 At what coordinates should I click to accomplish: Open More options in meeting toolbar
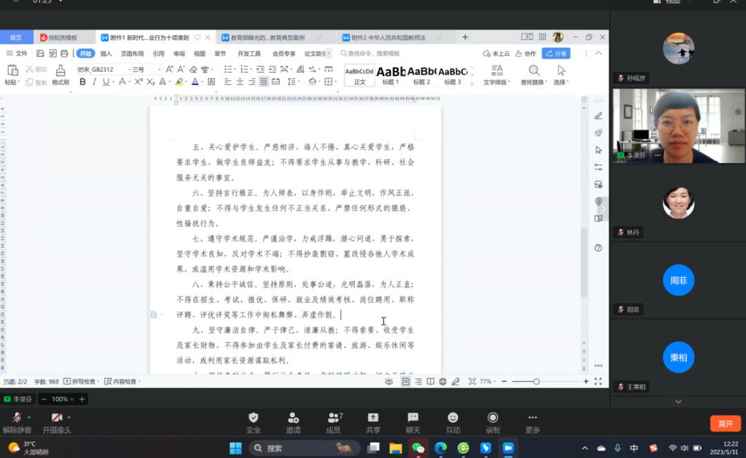tap(533, 423)
